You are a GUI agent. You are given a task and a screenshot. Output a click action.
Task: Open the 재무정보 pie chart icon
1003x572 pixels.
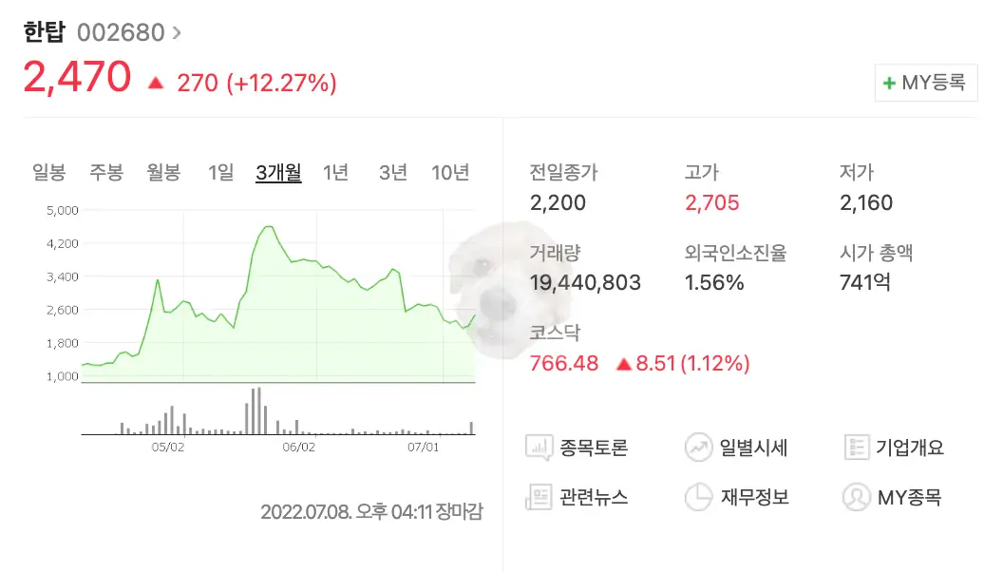point(700,497)
